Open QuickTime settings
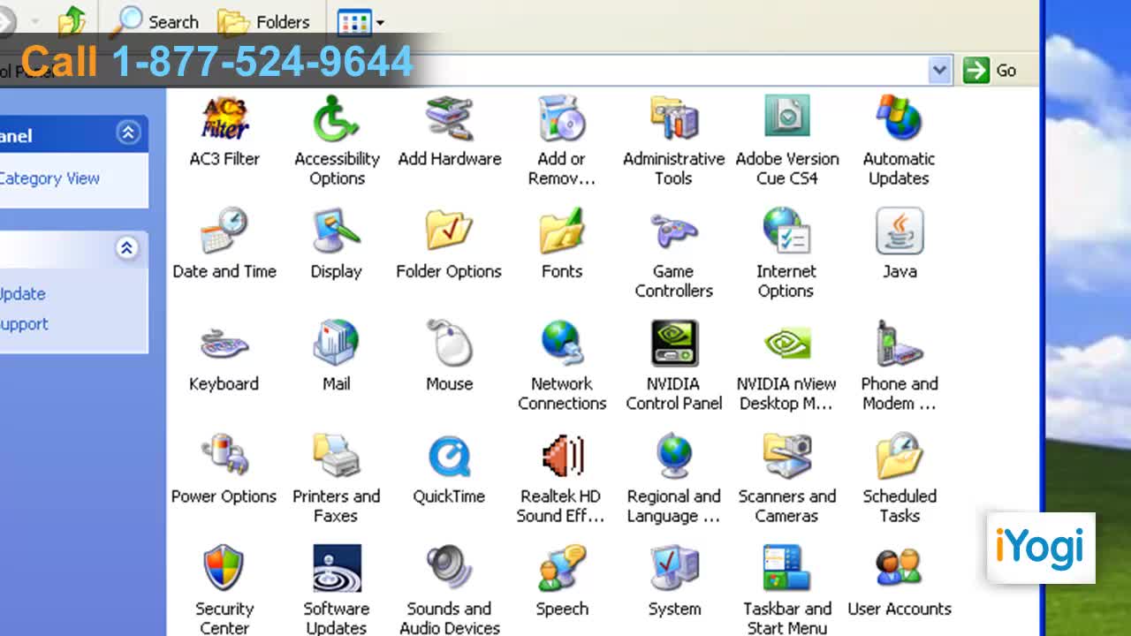1131x636 pixels. pyautogui.click(x=449, y=469)
